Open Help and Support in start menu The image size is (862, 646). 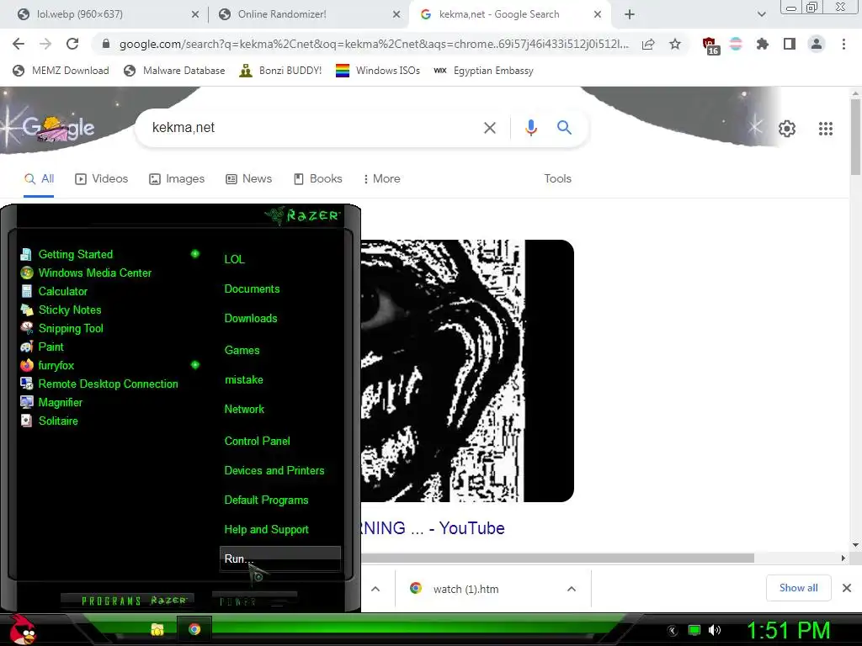(266, 530)
